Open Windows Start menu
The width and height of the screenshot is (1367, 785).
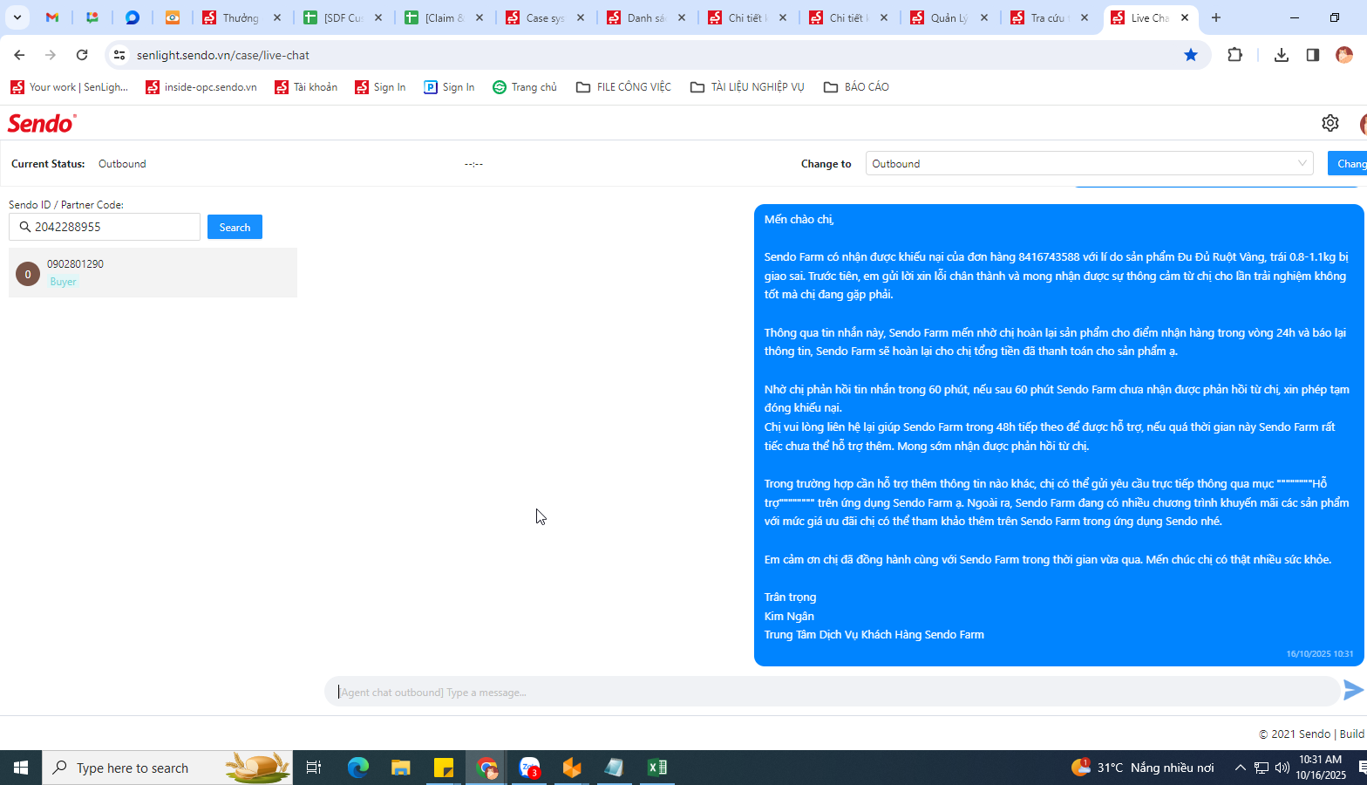click(21, 768)
